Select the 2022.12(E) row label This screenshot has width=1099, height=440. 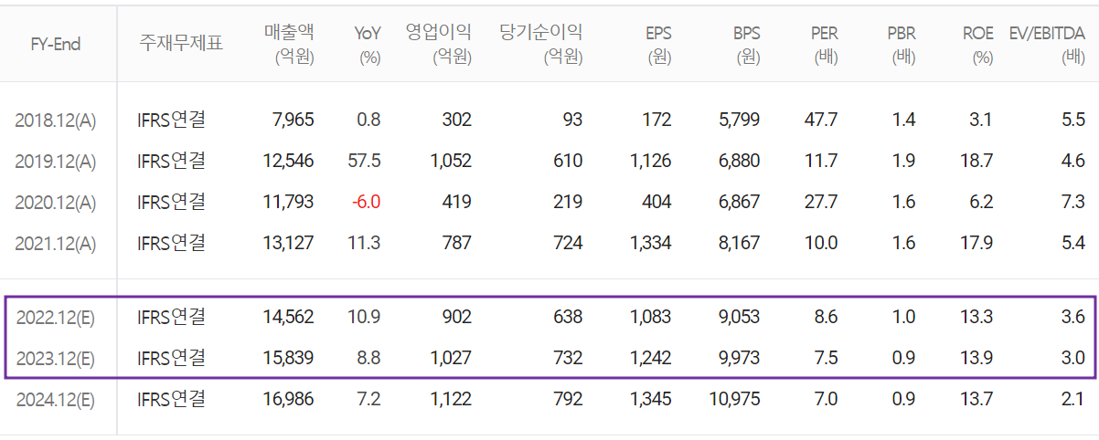point(56,318)
